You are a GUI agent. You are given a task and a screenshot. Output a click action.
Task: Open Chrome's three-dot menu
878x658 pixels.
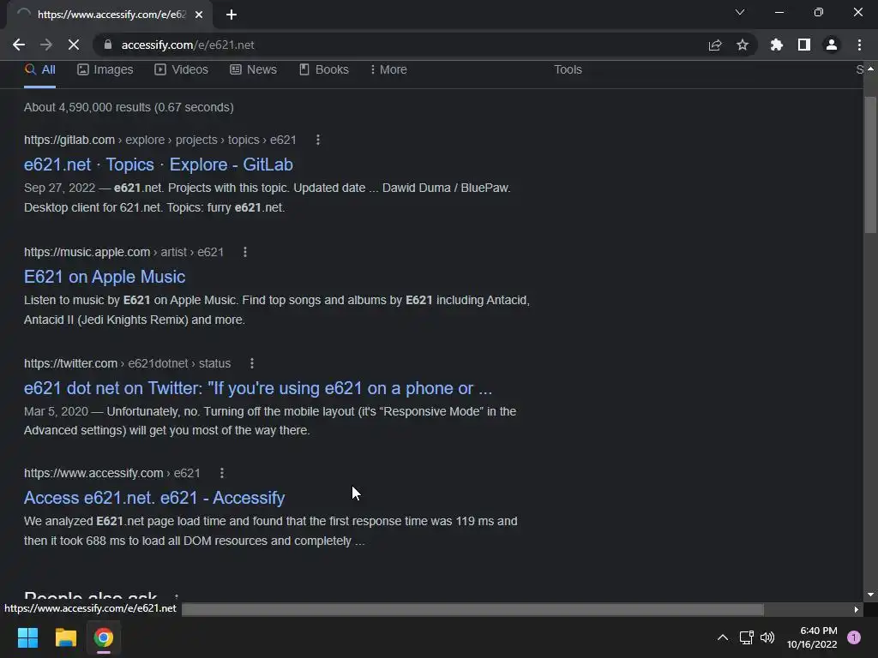(859, 45)
